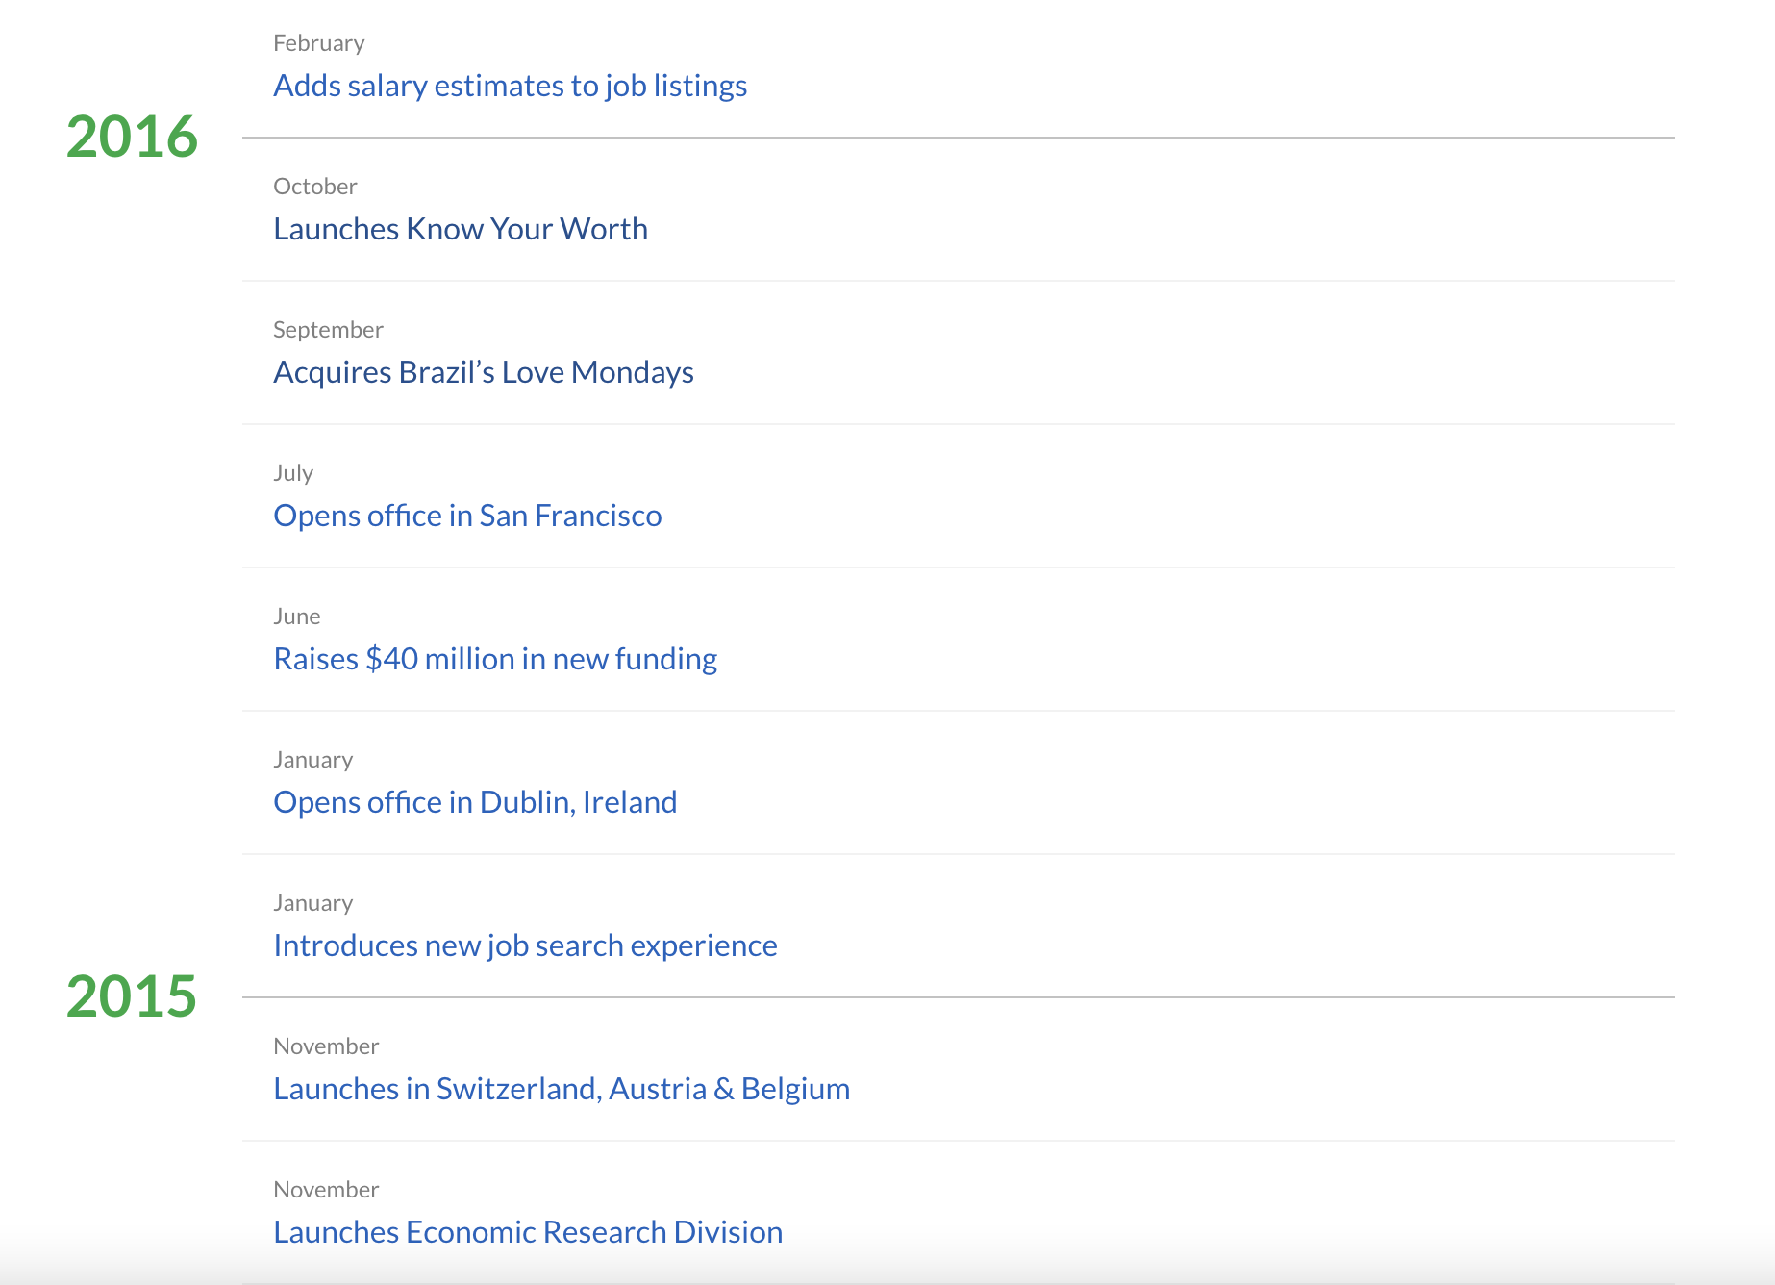Select the 2015 year heading
The height and width of the screenshot is (1285, 1775).
point(132,995)
